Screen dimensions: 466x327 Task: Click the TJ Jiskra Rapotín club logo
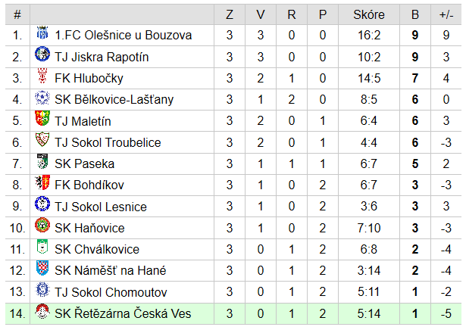[42, 54]
